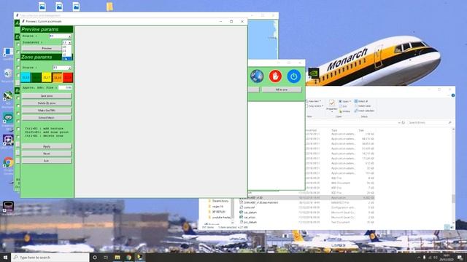Select Ortho4XP_v130.exe.manifest file row
Image resolution: width=467 pixels, height=262 pixels.
(306, 202)
